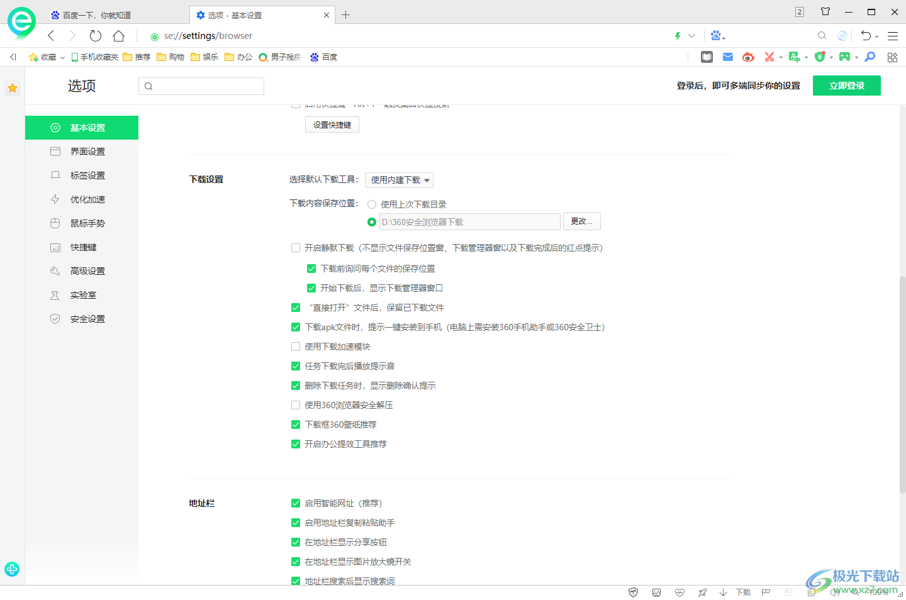This screenshot has width=906, height=600.
Task: Click the address bar magnifier search icon
Action: click(x=822, y=36)
